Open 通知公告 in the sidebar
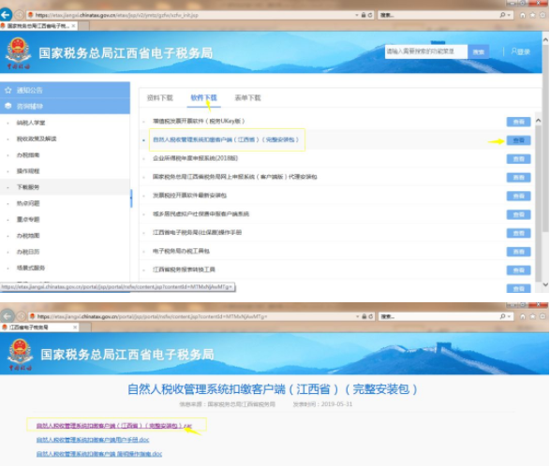Screen dimensions: 550x466 pos(65,90)
